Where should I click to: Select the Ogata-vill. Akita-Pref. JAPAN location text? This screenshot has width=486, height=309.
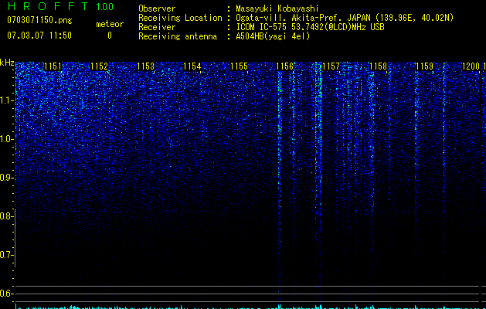(x=345, y=18)
